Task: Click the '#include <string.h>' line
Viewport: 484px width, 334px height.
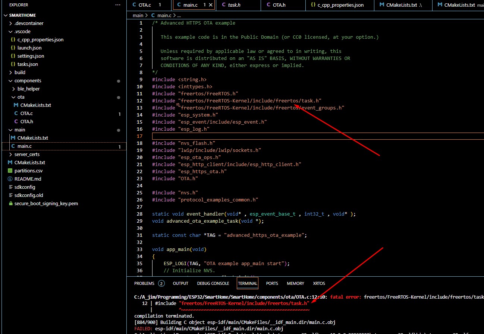Action: coord(179,79)
